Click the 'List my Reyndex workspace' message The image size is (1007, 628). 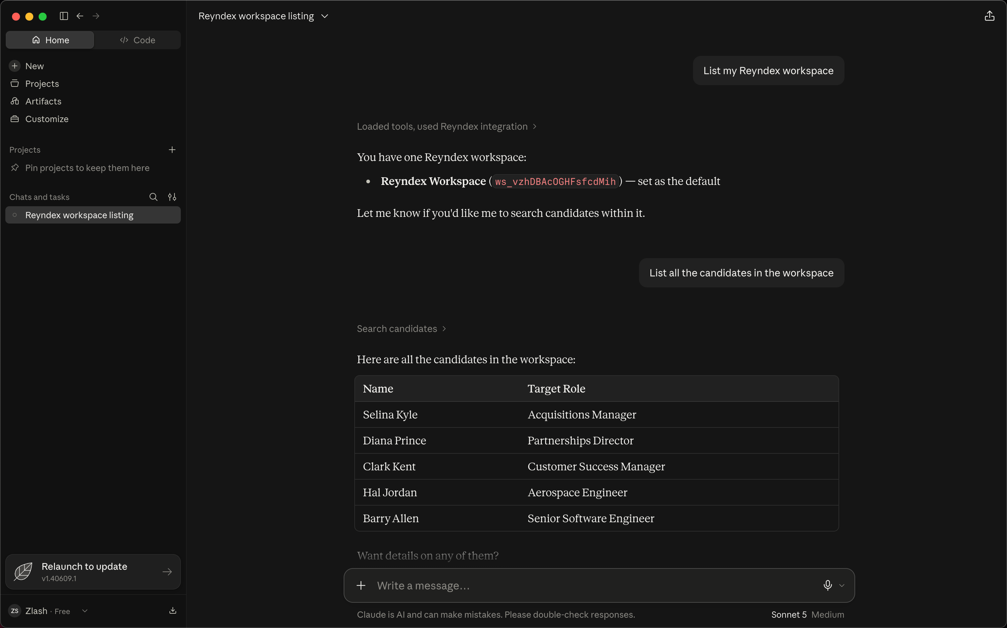click(x=768, y=71)
